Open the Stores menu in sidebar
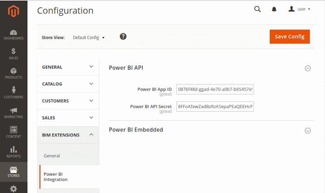 coord(13,172)
